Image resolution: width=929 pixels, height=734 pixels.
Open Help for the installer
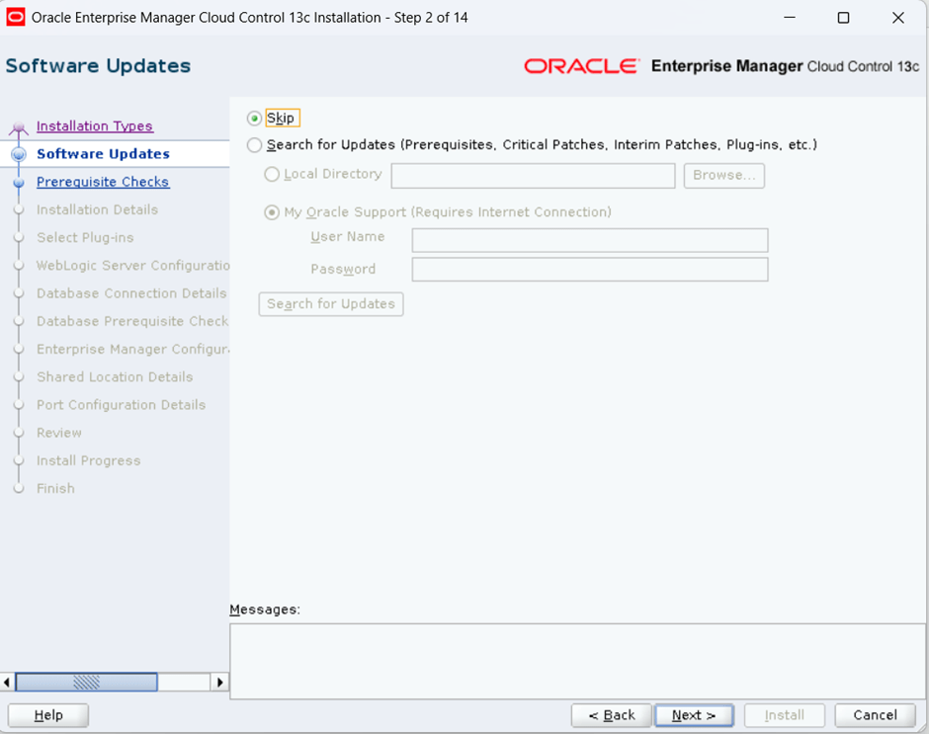48,715
